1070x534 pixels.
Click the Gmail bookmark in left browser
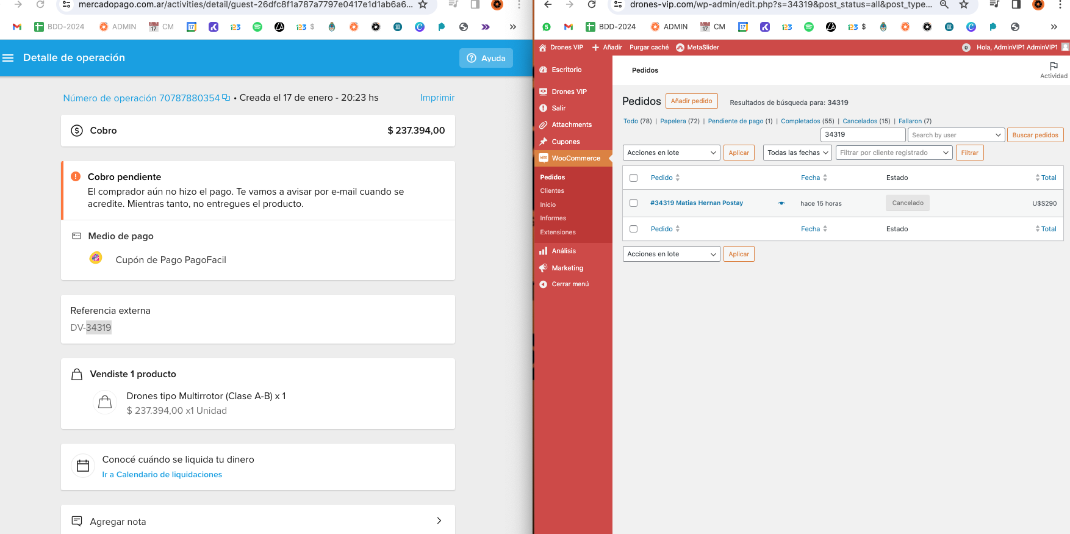pyautogui.click(x=17, y=27)
